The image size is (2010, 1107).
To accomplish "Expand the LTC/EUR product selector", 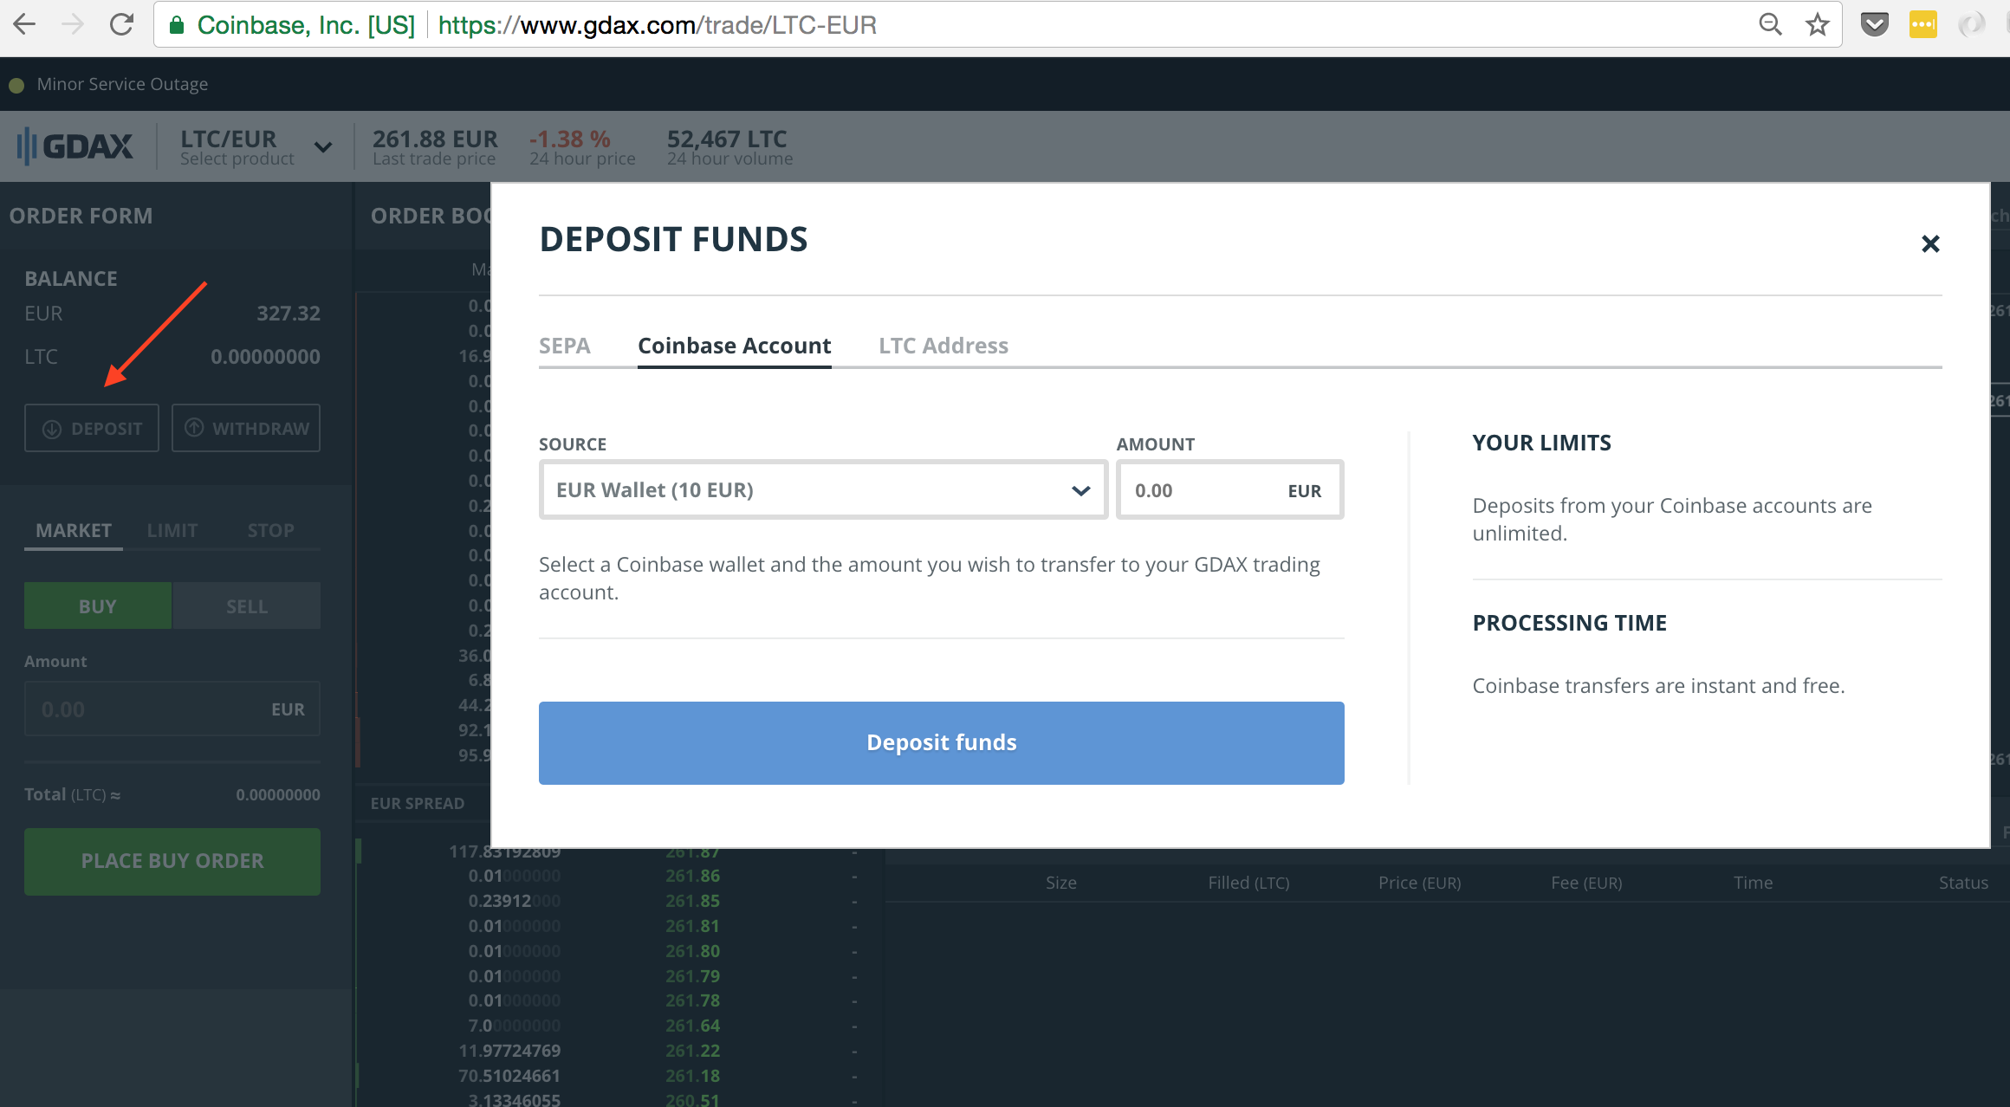I will coord(323,147).
